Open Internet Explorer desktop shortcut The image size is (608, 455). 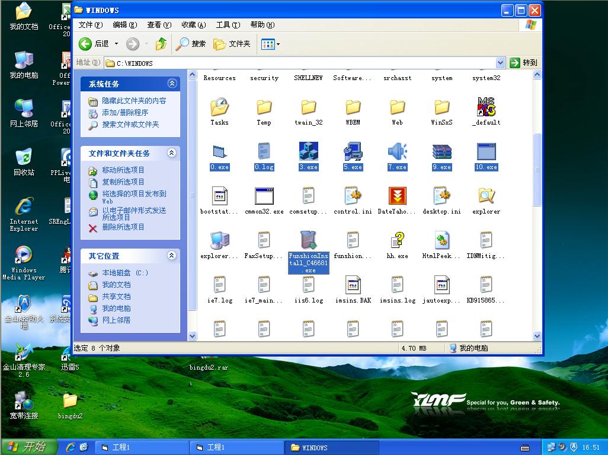point(24,208)
